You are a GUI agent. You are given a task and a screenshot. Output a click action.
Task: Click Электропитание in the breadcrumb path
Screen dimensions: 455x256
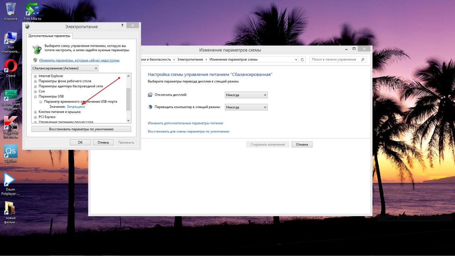(x=190, y=60)
